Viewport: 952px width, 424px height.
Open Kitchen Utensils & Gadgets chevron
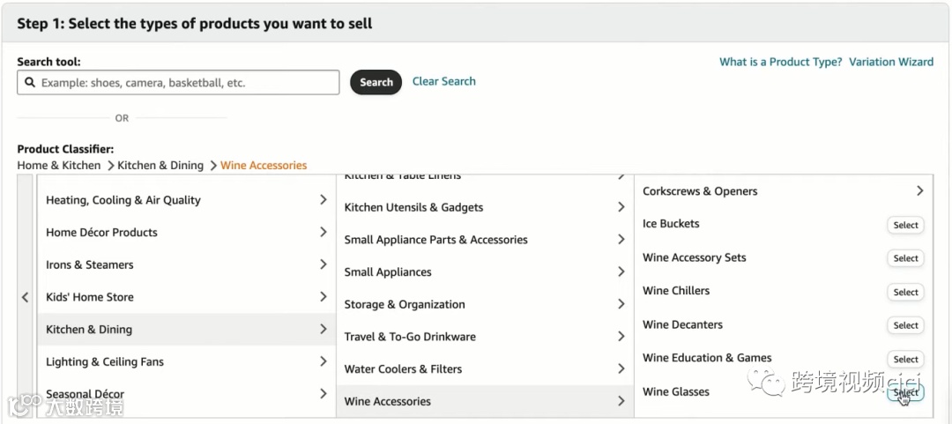(621, 207)
